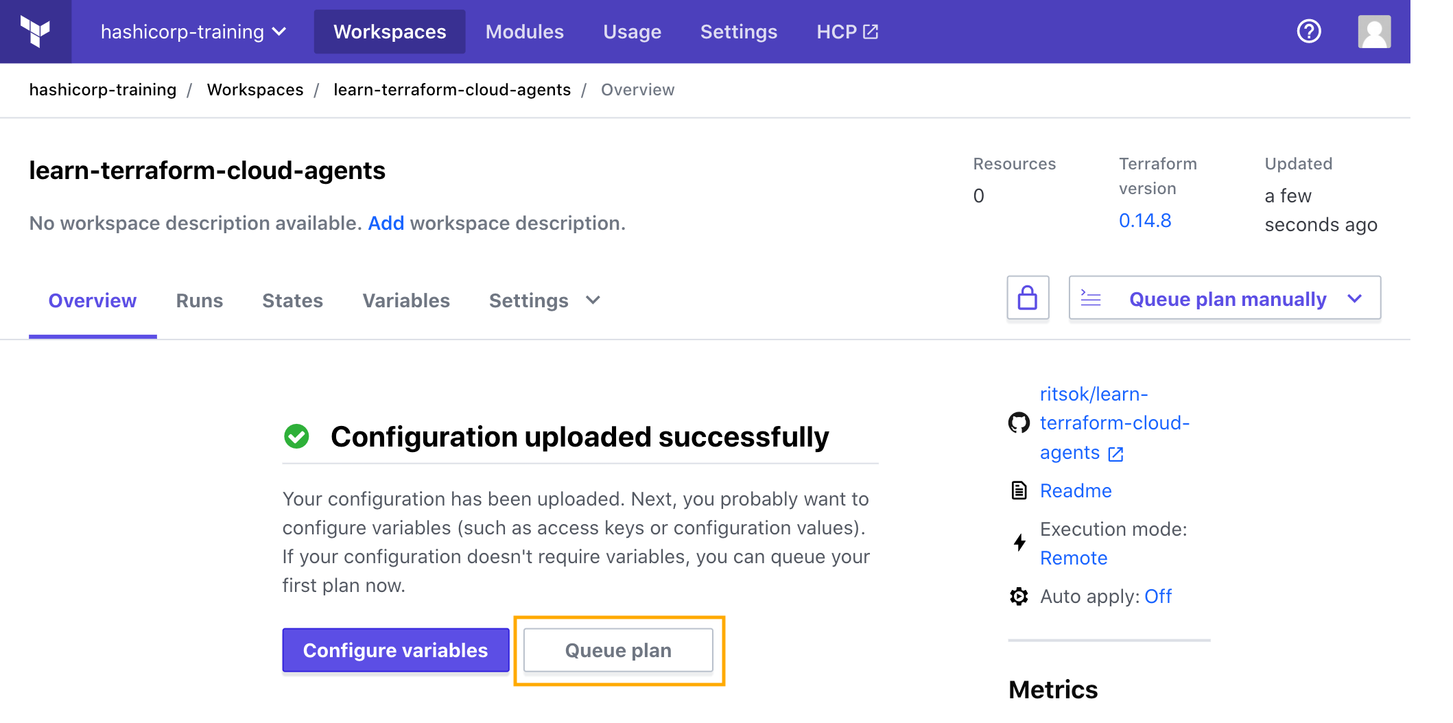Click the Configure variables button
This screenshot has width=1453, height=723.
click(396, 650)
